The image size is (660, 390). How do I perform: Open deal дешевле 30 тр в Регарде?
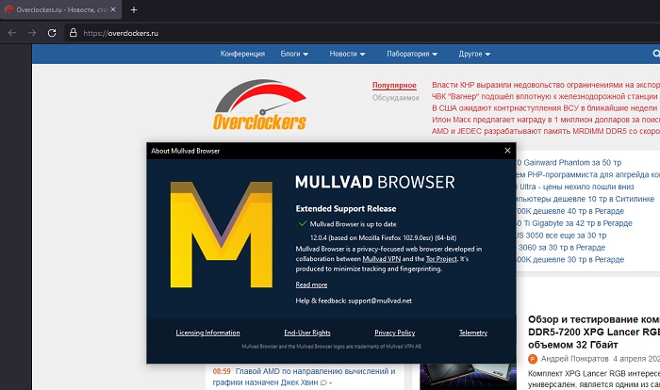(570, 260)
